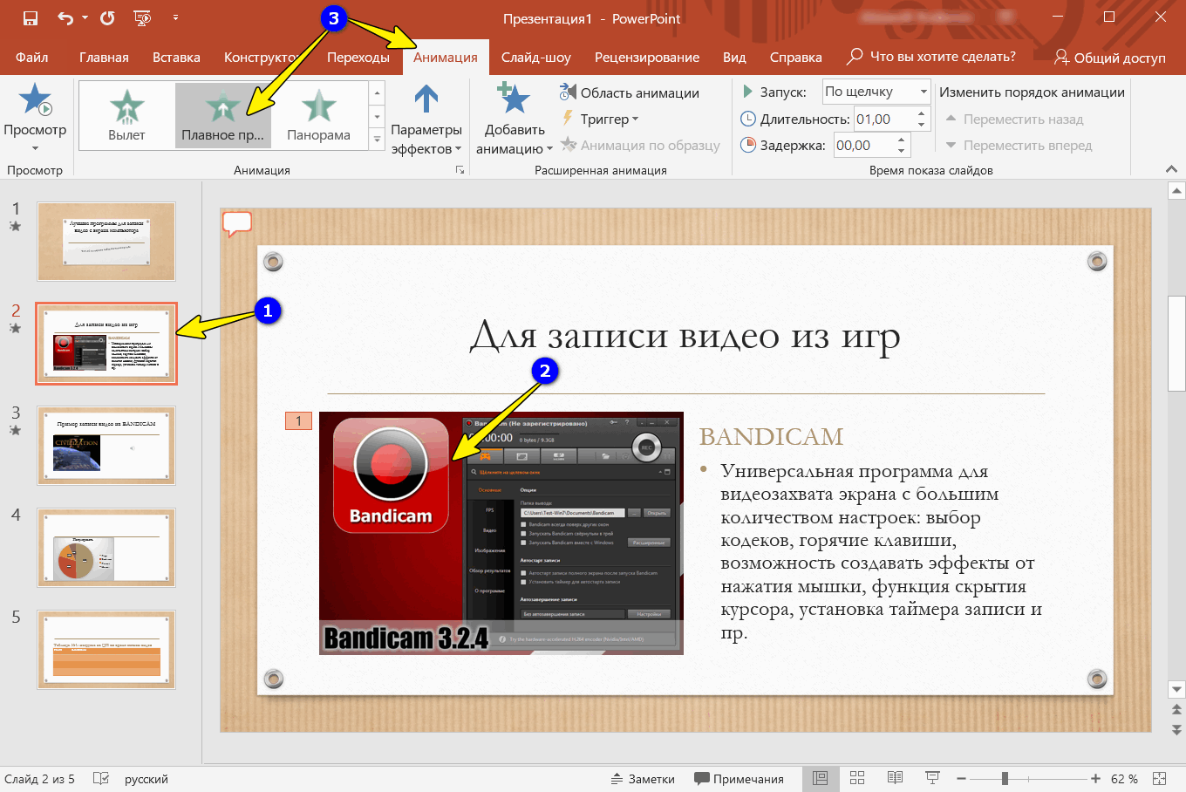Collapse the ribbon with the chevron
Image resolution: width=1186 pixels, height=792 pixels.
coord(1171,169)
